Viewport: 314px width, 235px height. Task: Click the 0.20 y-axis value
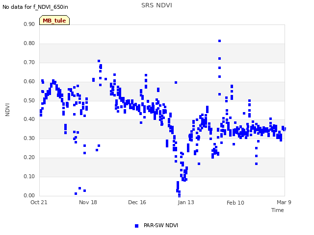pos(29,157)
